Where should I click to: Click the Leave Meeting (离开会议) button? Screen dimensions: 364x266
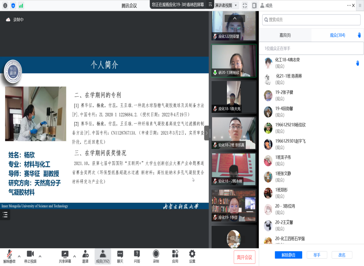point(244,257)
